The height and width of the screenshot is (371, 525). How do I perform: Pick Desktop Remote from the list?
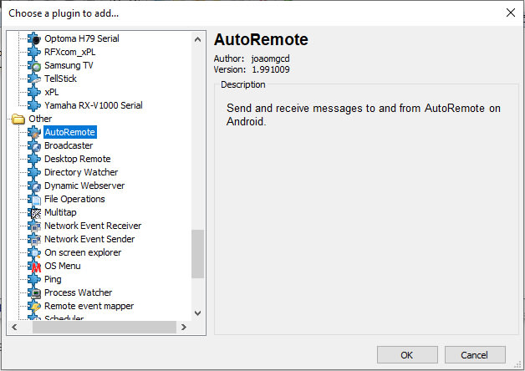[78, 159]
